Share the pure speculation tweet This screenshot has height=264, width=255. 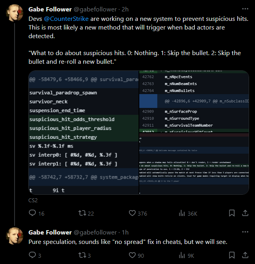point(244,255)
